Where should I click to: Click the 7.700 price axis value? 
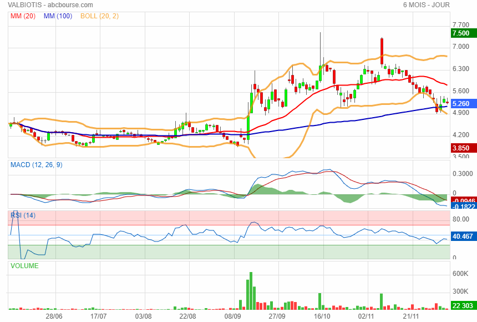[x=461, y=24]
